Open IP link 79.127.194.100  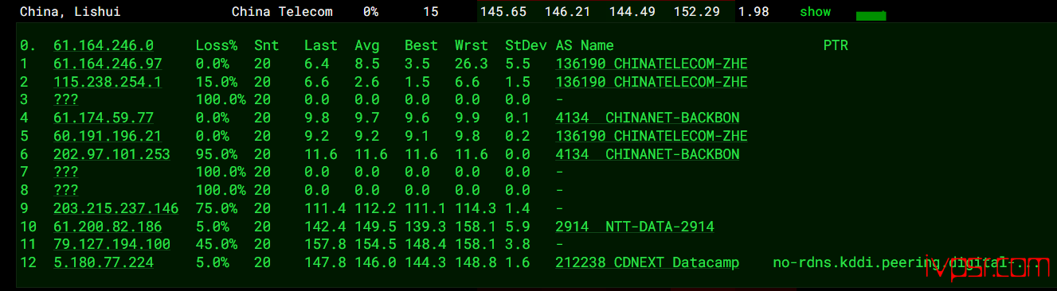(112, 244)
